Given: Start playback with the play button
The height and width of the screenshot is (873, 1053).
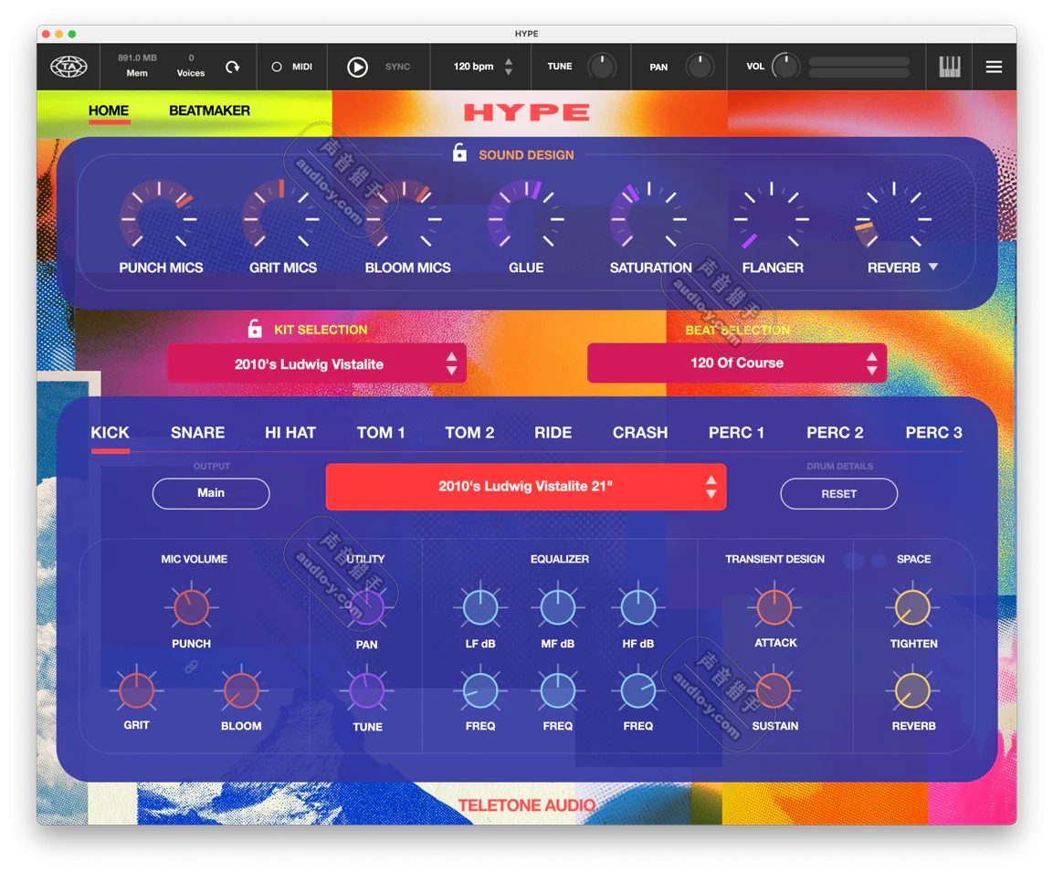Looking at the screenshot, I should pyautogui.click(x=357, y=68).
